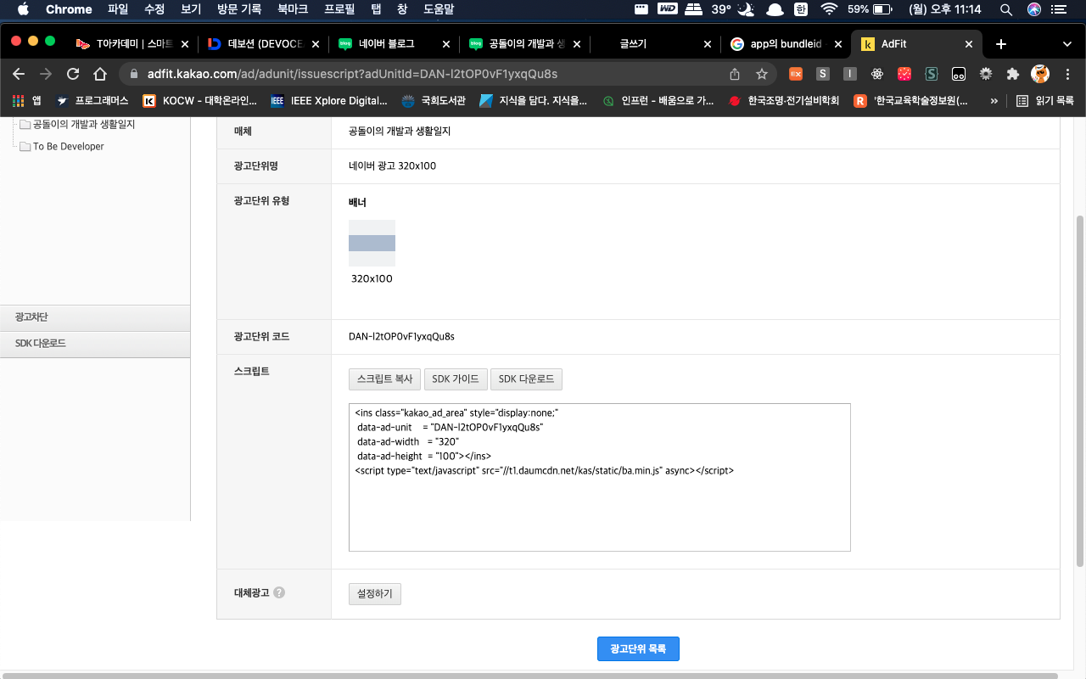Open IEEE Xplore Digital bookmark
This screenshot has width=1086, height=679.
point(328,100)
